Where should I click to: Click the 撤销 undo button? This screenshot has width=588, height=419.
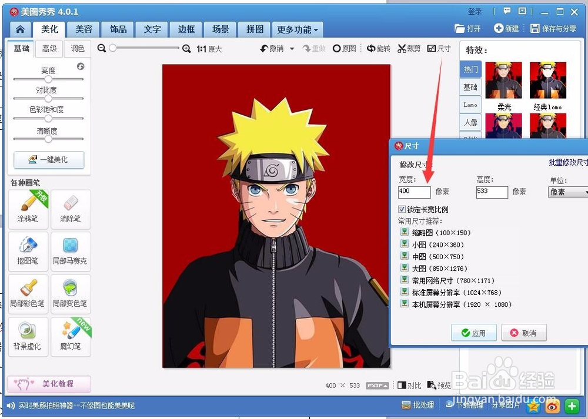click(x=272, y=48)
